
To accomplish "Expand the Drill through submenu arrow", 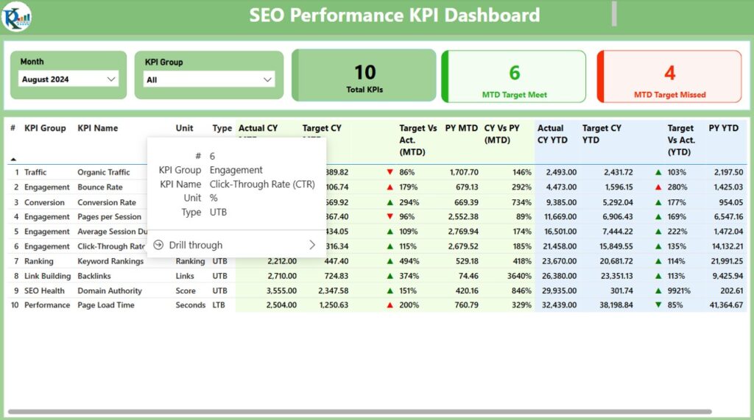I will click(x=312, y=245).
